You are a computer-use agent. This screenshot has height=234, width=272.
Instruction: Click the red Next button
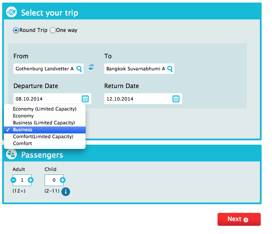click(x=239, y=219)
